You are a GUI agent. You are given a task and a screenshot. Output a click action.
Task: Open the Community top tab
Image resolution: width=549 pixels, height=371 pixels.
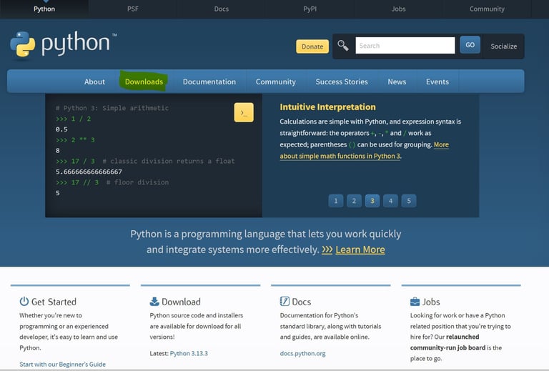[x=487, y=9]
